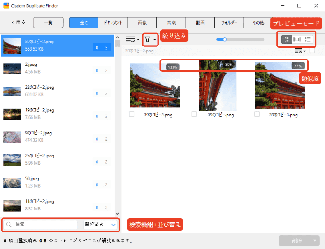The width and height of the screenshot is (325, 249).
Task: Adjust the thumbnail size slider
Action: click(224, 40)
